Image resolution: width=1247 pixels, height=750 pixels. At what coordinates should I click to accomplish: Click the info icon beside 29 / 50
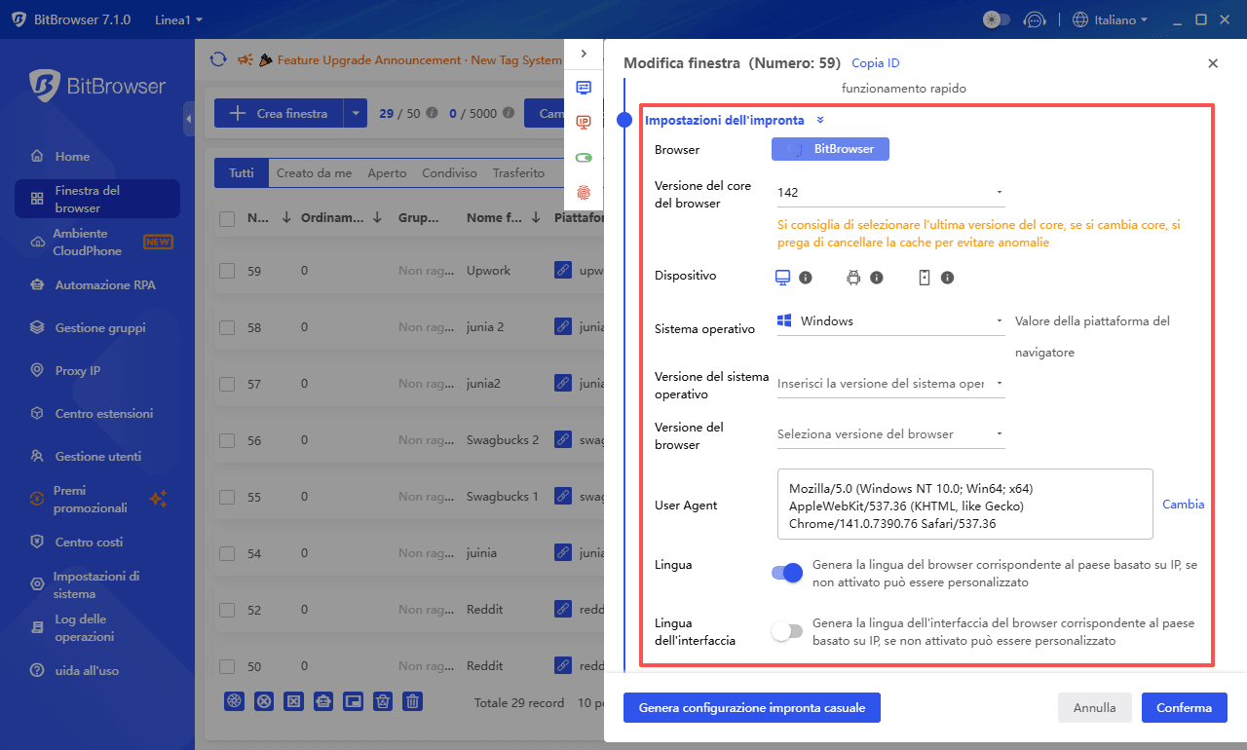(x=432, y=113)
